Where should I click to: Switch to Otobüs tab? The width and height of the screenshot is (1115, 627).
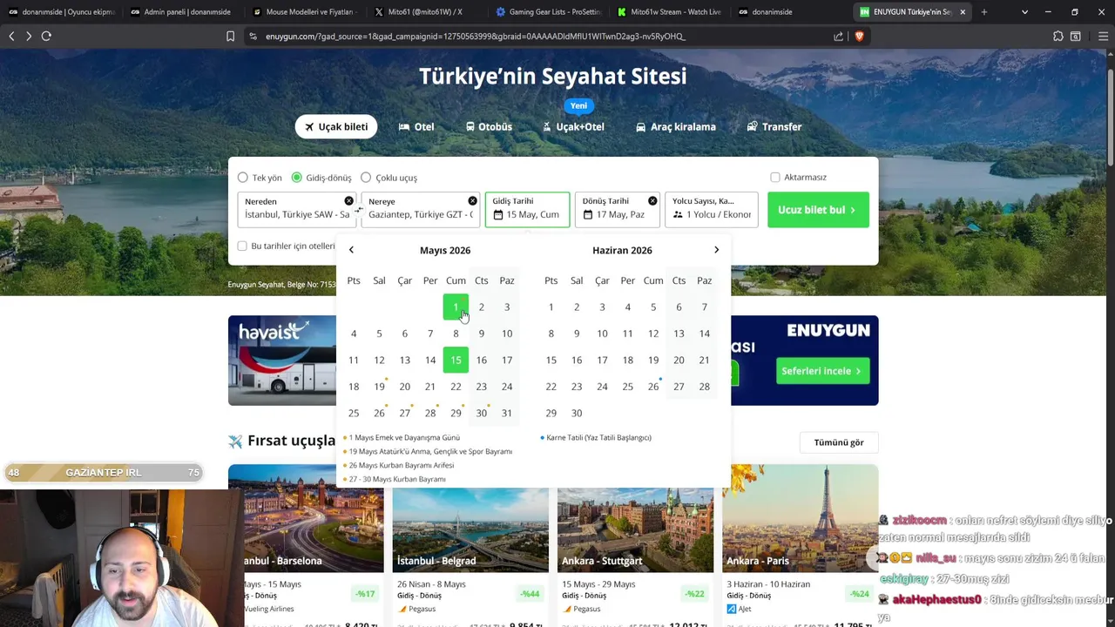tap(489, 126)
